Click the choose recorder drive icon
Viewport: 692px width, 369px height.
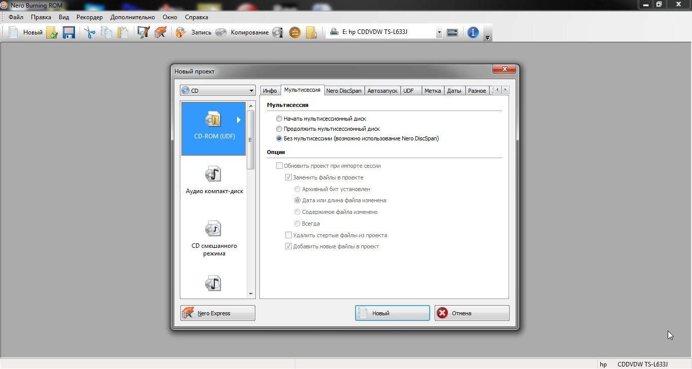tap(452, 32)
